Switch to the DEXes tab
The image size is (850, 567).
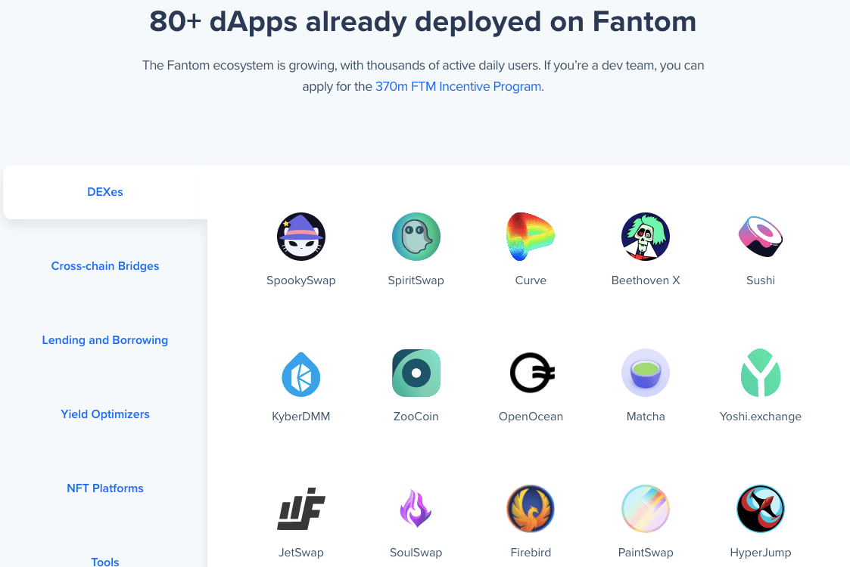tap(105, 192)
